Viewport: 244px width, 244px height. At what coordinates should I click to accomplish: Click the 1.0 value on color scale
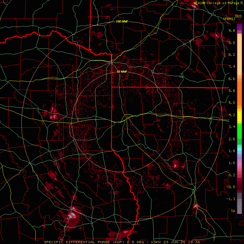click(232, 163)
